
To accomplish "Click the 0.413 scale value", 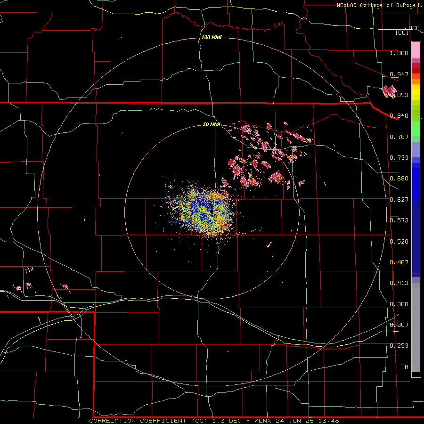I will coord(399,283).
